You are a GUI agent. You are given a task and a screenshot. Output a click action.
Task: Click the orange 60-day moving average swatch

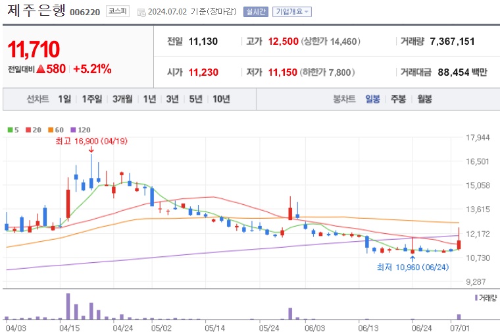[51, 130]
